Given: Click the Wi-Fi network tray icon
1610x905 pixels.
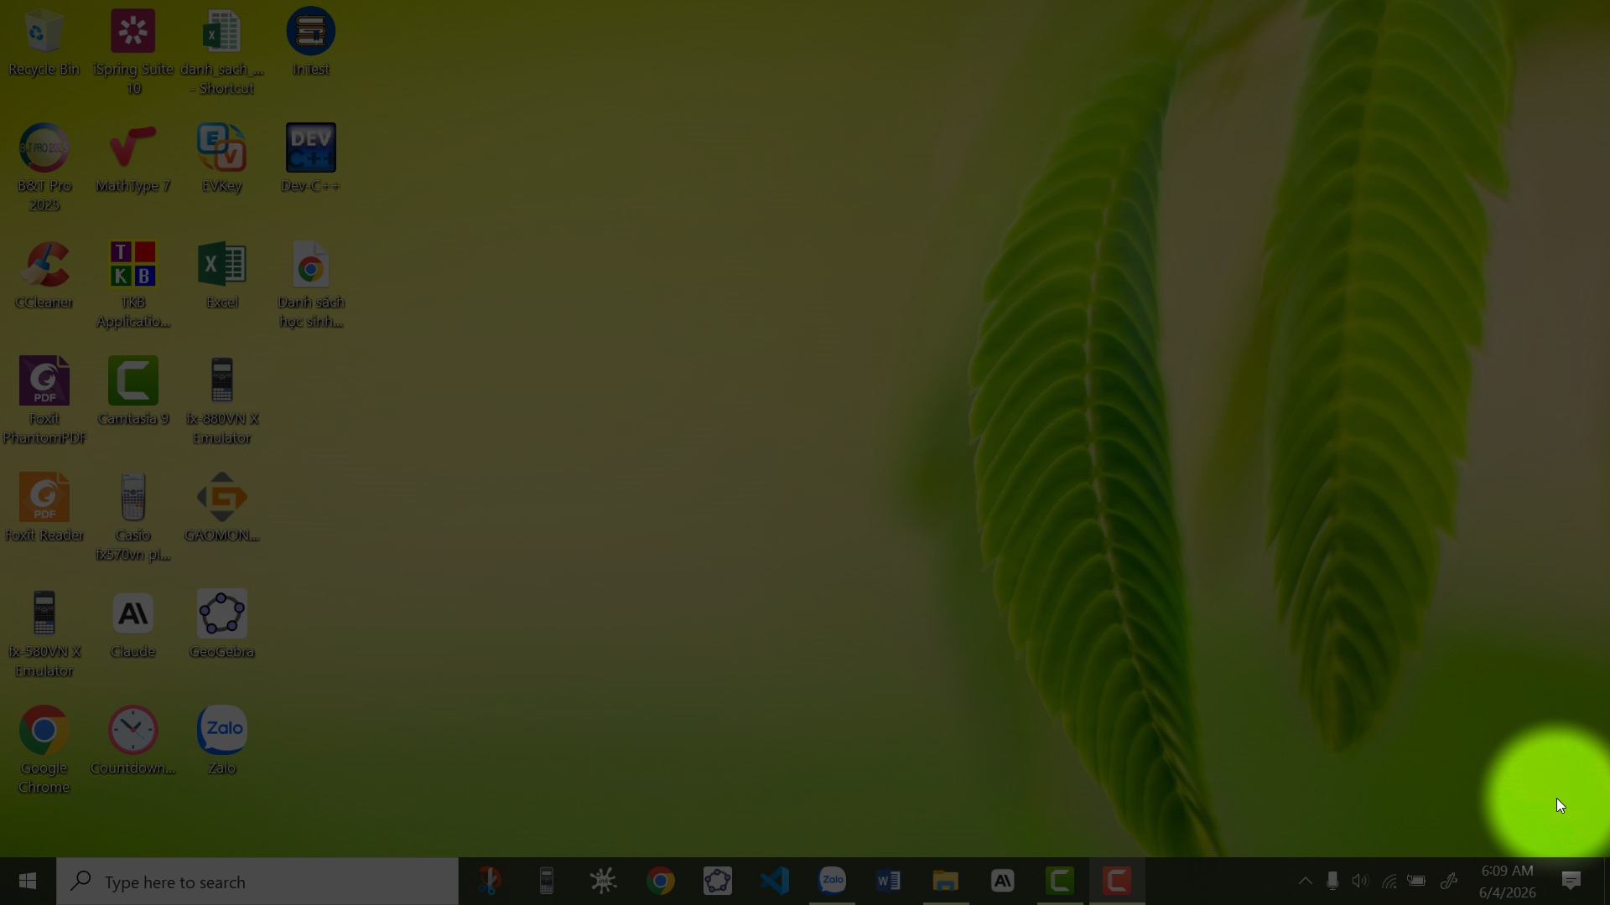Looking at the screenshot, I should pyautogui.click(x=1389, y=881).
